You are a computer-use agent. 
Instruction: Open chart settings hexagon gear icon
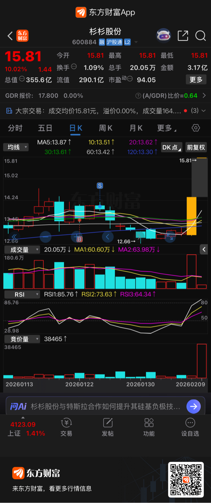point(196,128)
